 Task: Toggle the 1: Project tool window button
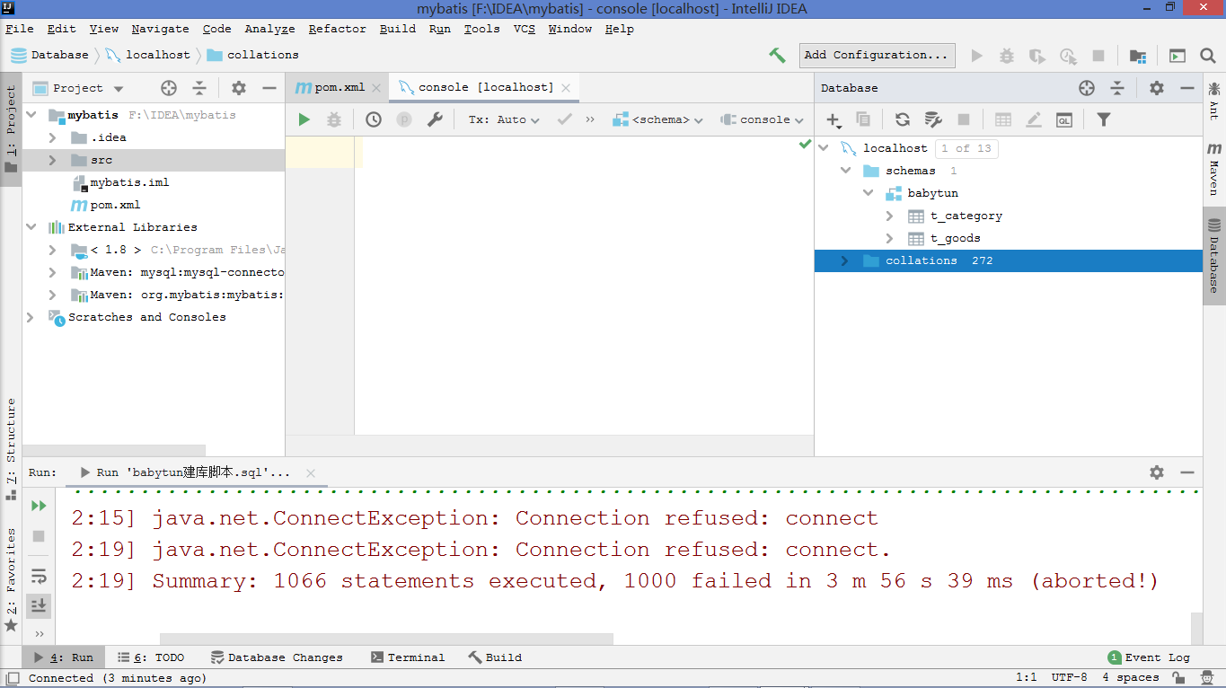pyautogui.click(x=11, y=130)
